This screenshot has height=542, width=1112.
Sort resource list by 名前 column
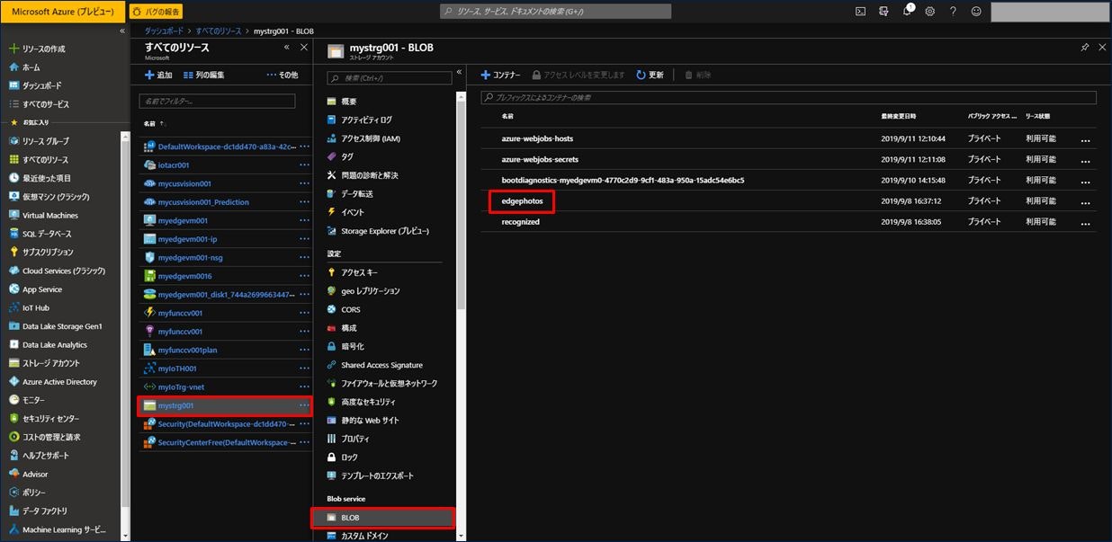154,123
